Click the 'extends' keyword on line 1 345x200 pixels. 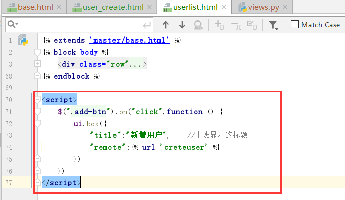tap(69, 40)
